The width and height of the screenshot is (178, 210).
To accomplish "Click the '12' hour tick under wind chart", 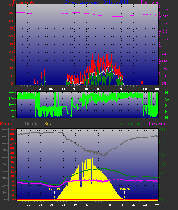I will [86, 89].
